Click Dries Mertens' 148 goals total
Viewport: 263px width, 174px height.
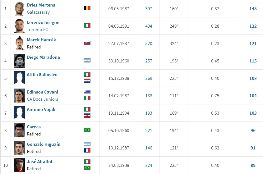point(253,9)
